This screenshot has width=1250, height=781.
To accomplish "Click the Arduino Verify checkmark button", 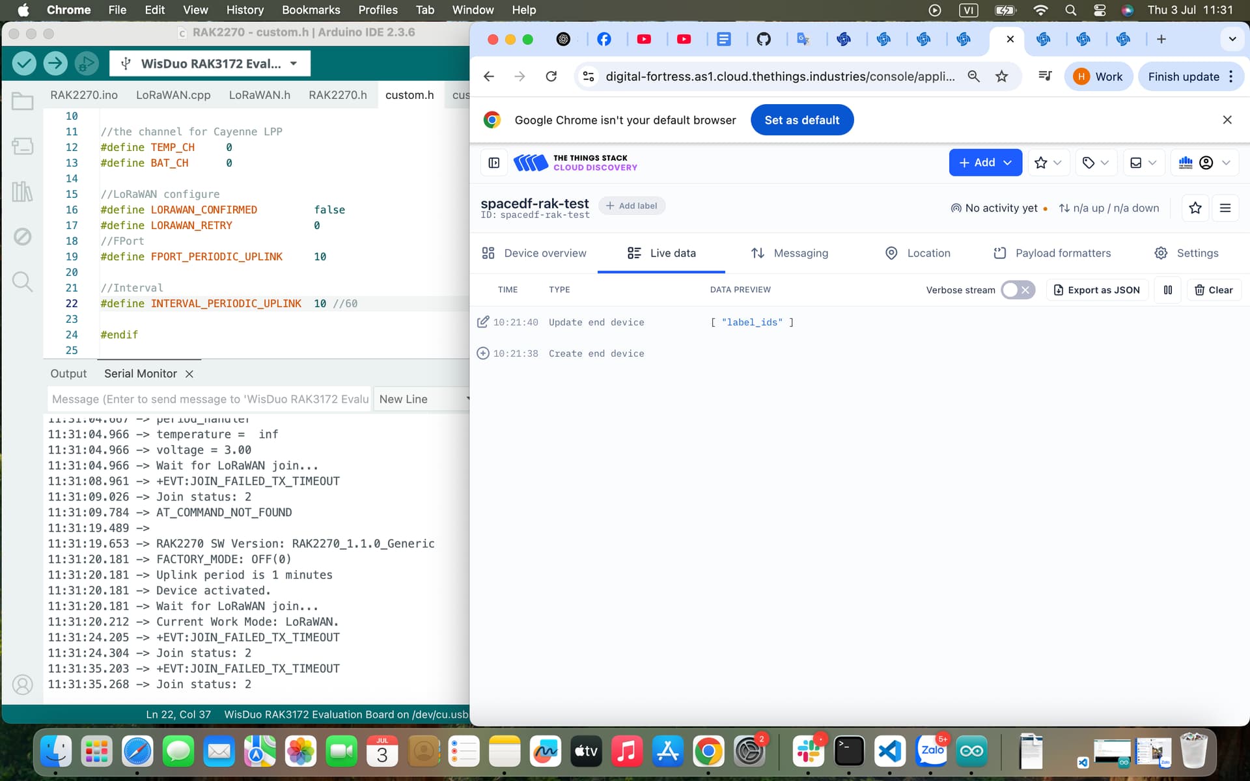I will click(24, 63).
